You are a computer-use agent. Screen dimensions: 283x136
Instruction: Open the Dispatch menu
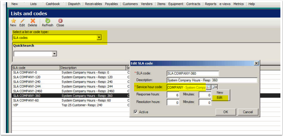click(74, 4)
